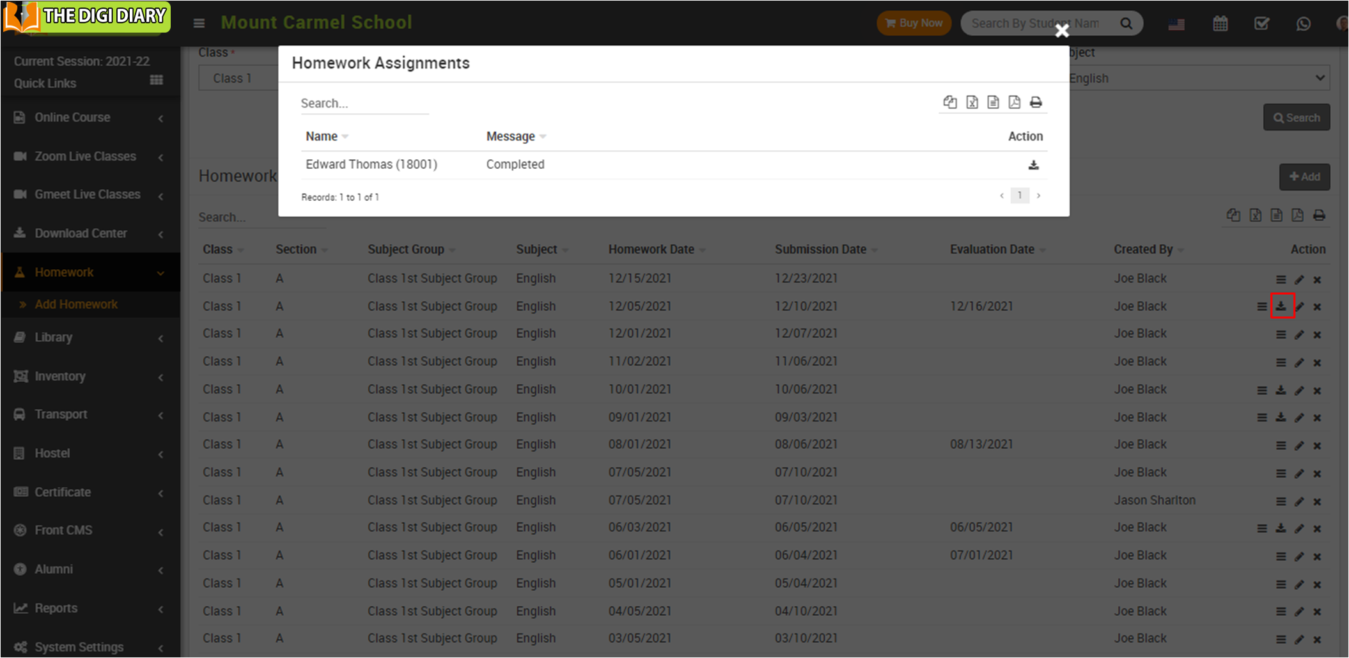Click the Search By Student Name field

[x=1040, y=23]
